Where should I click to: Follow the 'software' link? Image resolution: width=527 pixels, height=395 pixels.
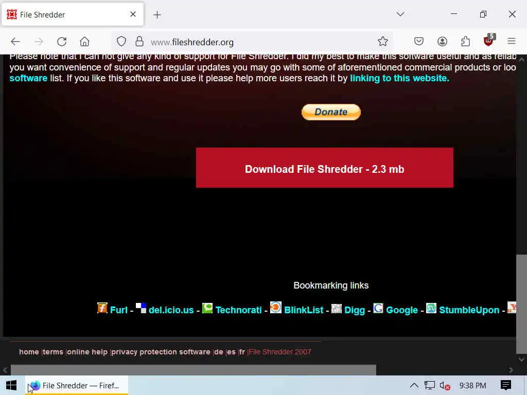point(28,78)
